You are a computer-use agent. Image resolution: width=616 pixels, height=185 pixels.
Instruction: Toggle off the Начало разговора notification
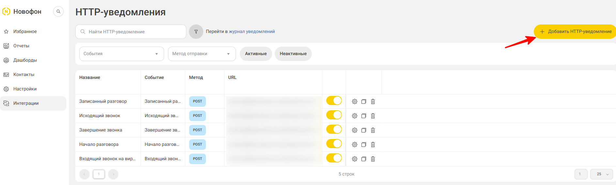[334, 144]
